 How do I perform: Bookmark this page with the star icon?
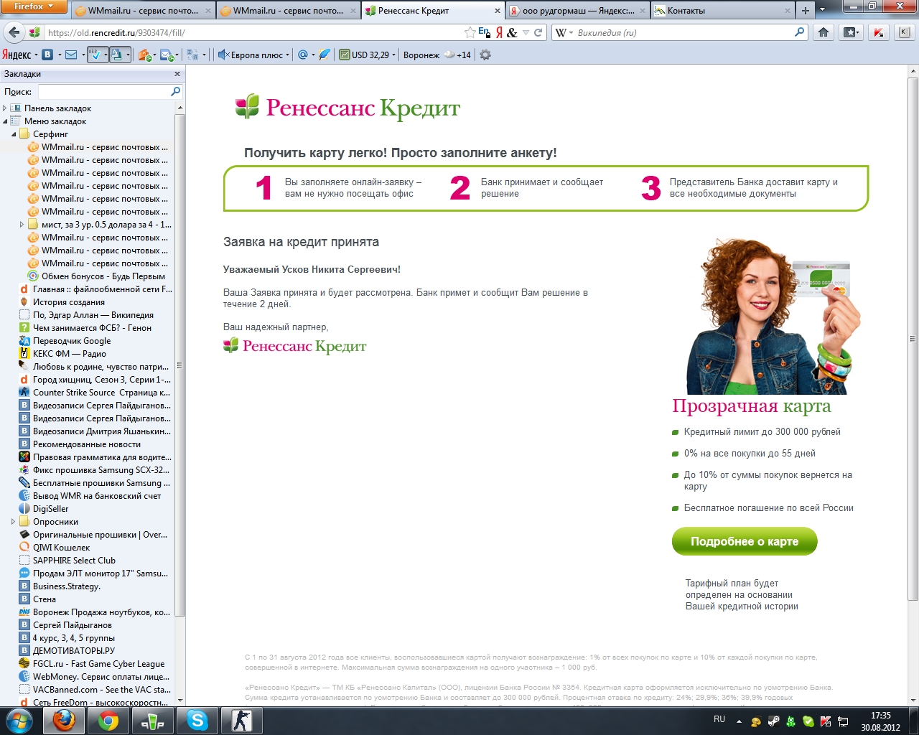(470, 32)
